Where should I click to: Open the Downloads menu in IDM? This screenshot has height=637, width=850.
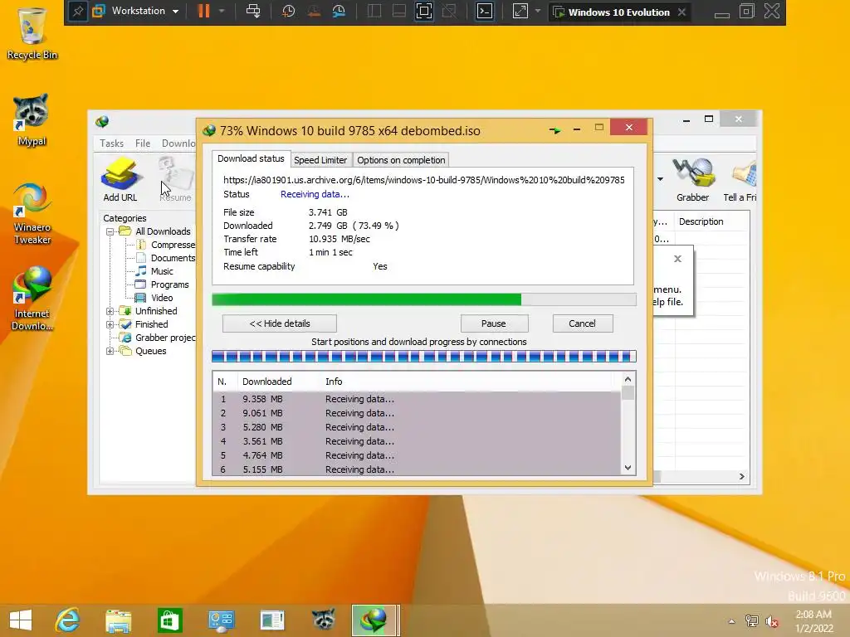coord(178,143)
